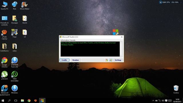The height and width of the screenshot is (103, 183).
Task: Click the battery icon in system tray
Action: [x=156, y=100]
